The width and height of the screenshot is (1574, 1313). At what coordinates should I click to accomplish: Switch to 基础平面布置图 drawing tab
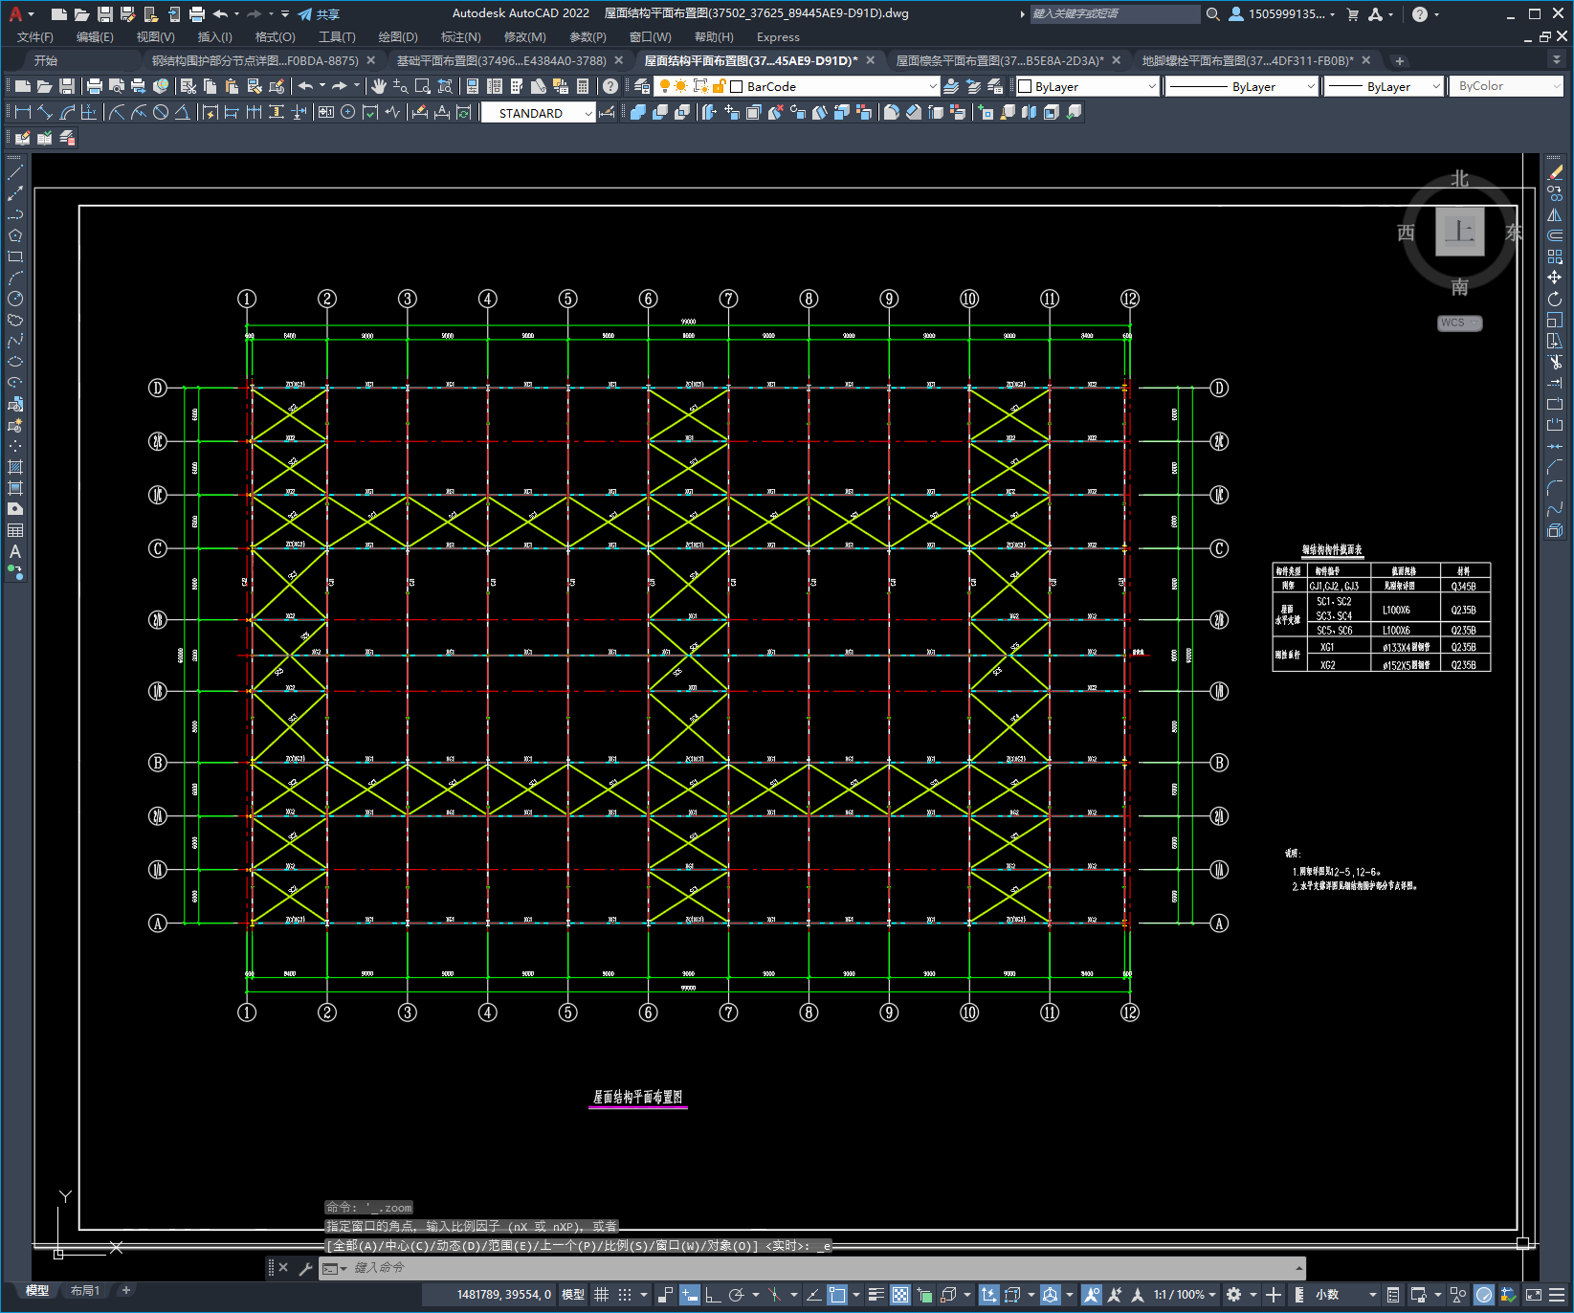coord(501,60)
